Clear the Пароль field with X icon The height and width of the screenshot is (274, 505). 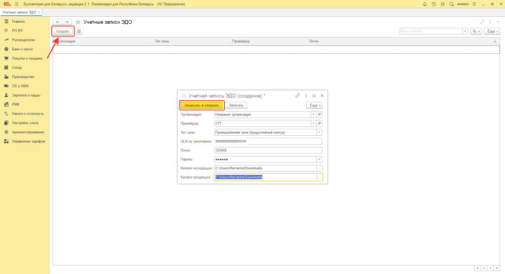tap(319, 159)
